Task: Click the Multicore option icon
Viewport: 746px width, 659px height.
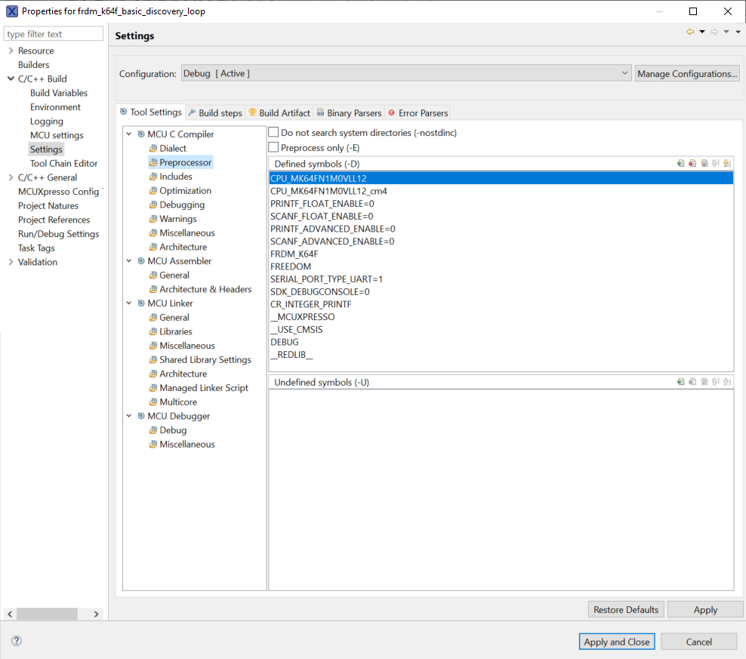Action: pyautogui.click(x=153, y=402)
